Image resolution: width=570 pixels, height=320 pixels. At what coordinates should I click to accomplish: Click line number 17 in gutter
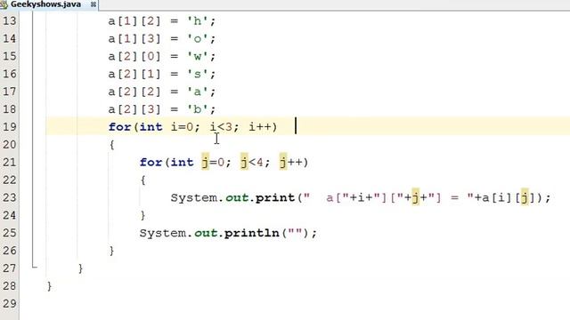pyautogui.click(x=10, y=92)
